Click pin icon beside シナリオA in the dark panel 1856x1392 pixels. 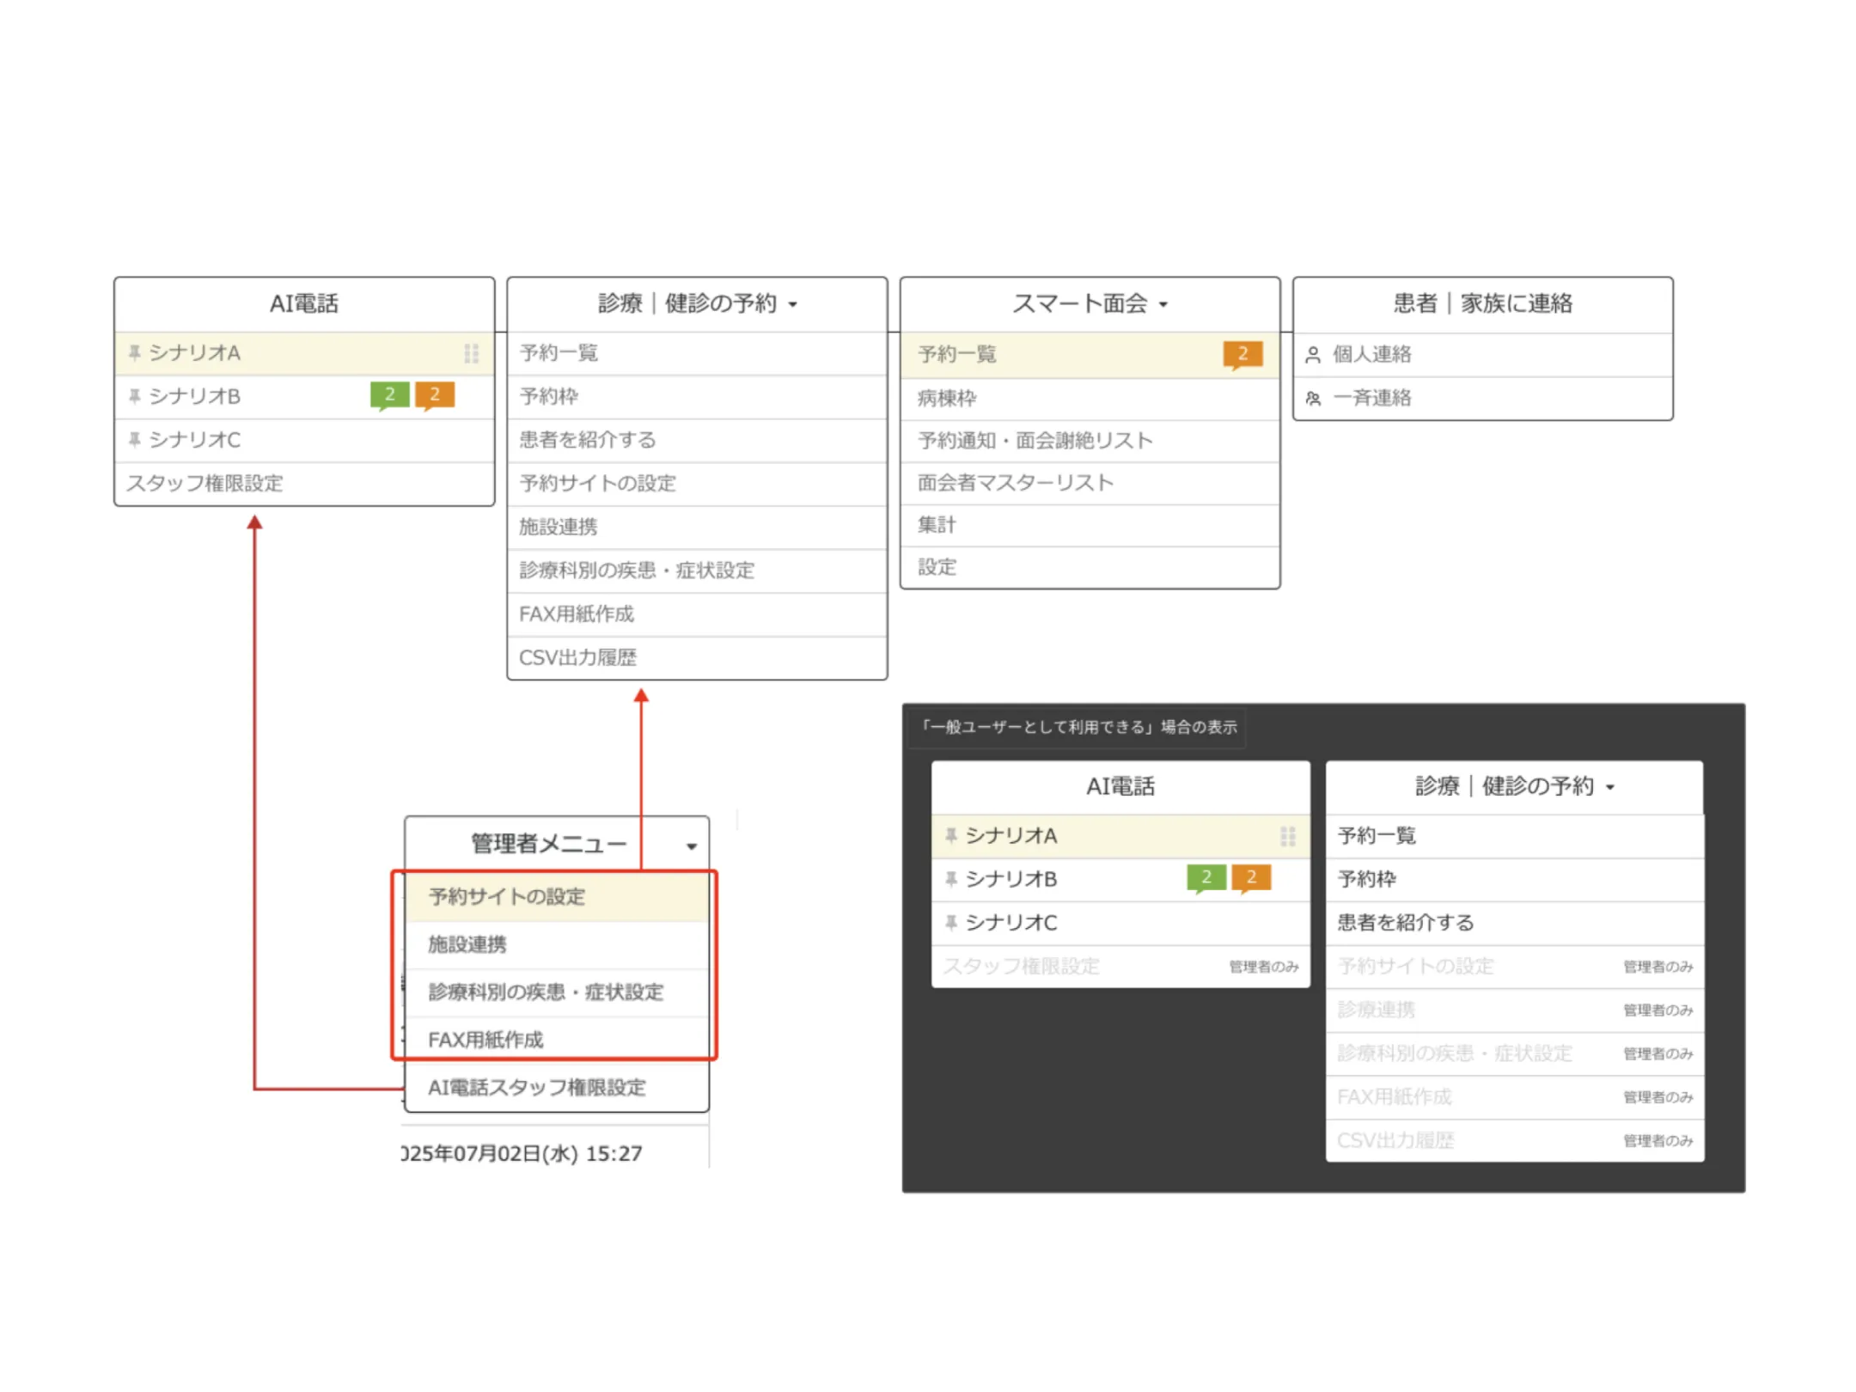tap(951, 835)
